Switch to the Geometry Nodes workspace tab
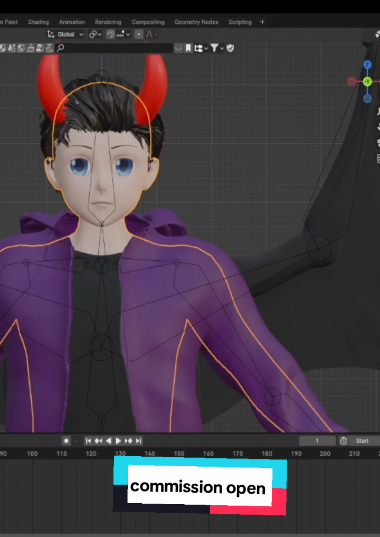Viewport: 380px width, 537px height. coord(196,22)
